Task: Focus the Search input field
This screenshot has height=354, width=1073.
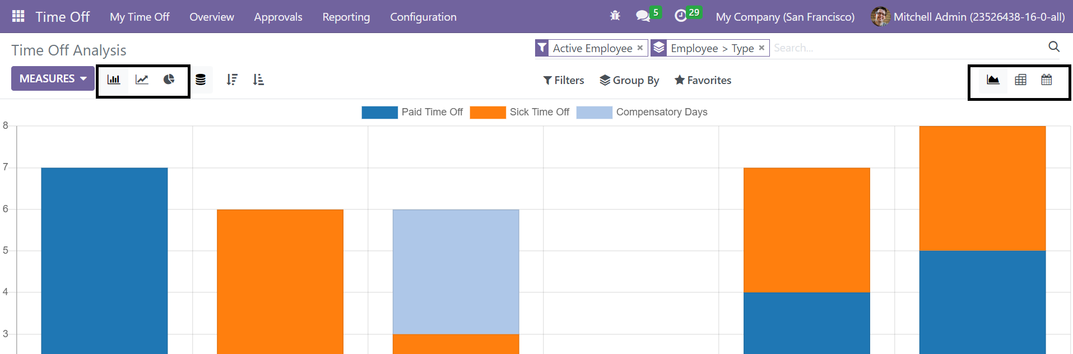Action: (908, 48)
